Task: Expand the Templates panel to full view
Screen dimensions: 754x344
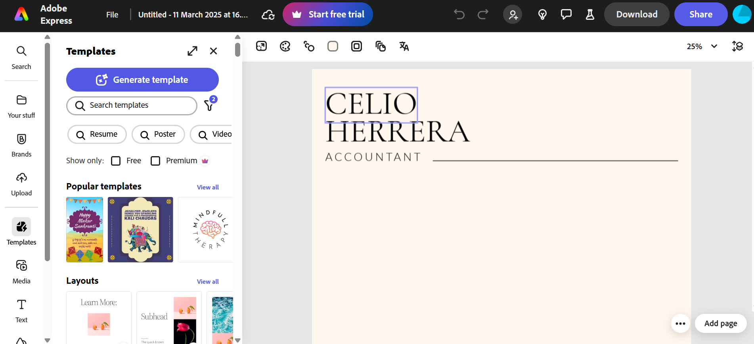Action: (x=192, y=51)
